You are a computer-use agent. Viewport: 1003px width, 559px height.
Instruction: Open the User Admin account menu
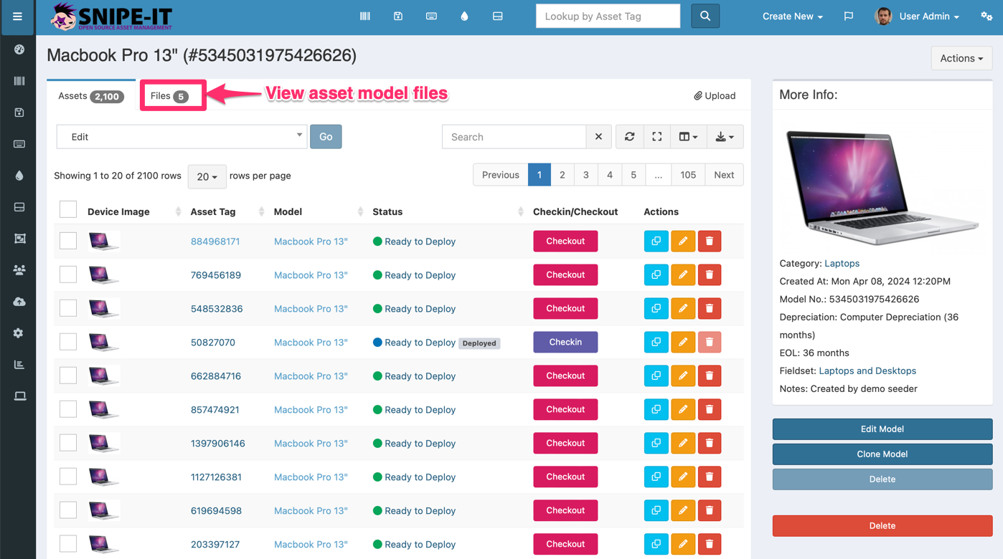pos(918,16)
